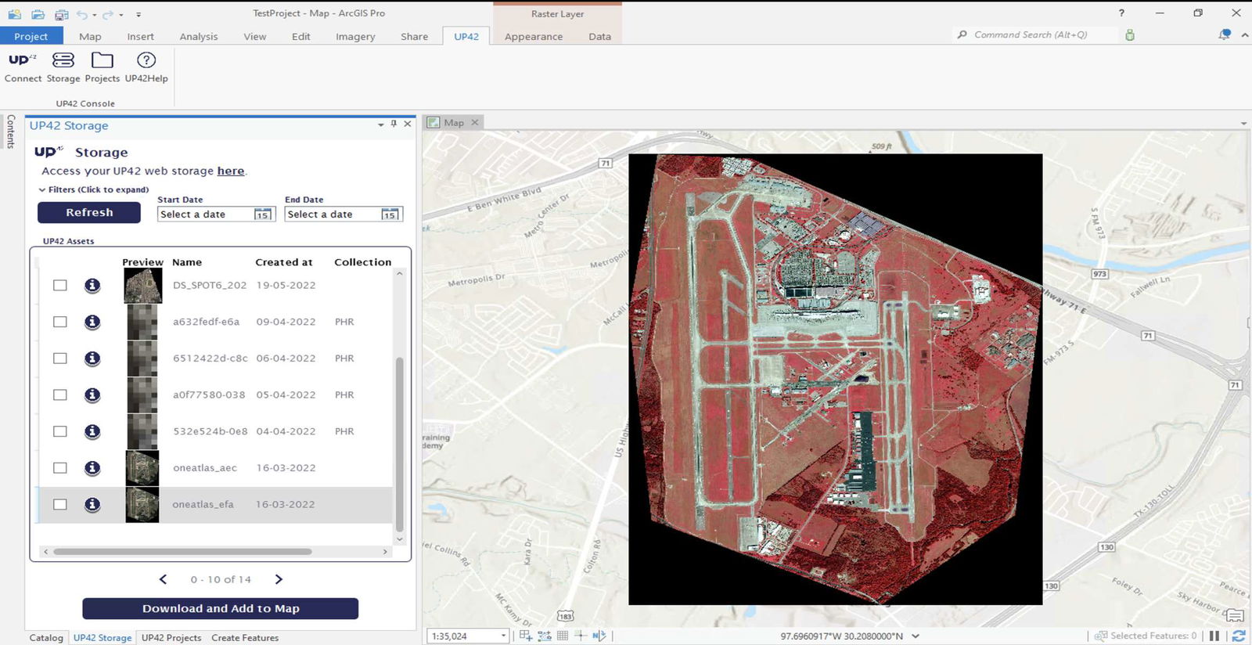Open UP42Help from the ribbon
This screenshot has width=1252, height=645.
point(146,67)
